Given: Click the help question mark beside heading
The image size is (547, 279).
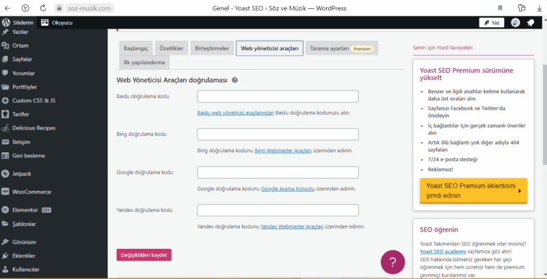Looking at the screenshot, I should (x=235, y=80).
